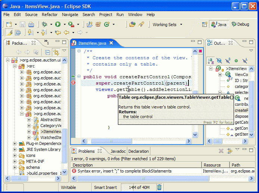259x193 pixels.
Task: Open the Run button dropdown arrow
Action: (x=65, y=25)
